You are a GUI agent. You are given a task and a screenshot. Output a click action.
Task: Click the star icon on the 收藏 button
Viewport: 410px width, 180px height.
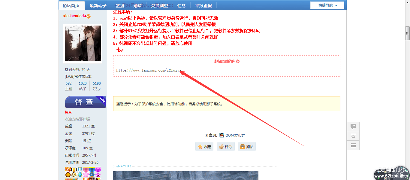(200, 147)
